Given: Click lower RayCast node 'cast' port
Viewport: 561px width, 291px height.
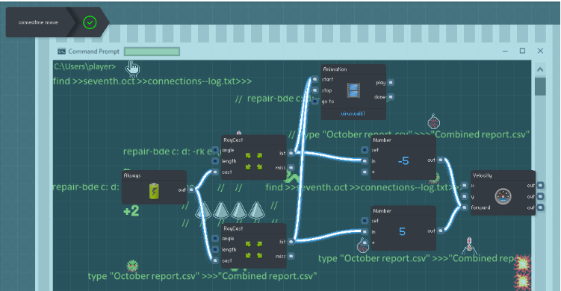Looking at the screenshot, I should [x=215, y=260].
